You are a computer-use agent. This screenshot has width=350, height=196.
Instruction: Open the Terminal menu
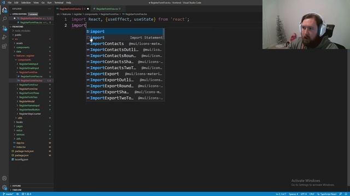(x=59, y=3)
